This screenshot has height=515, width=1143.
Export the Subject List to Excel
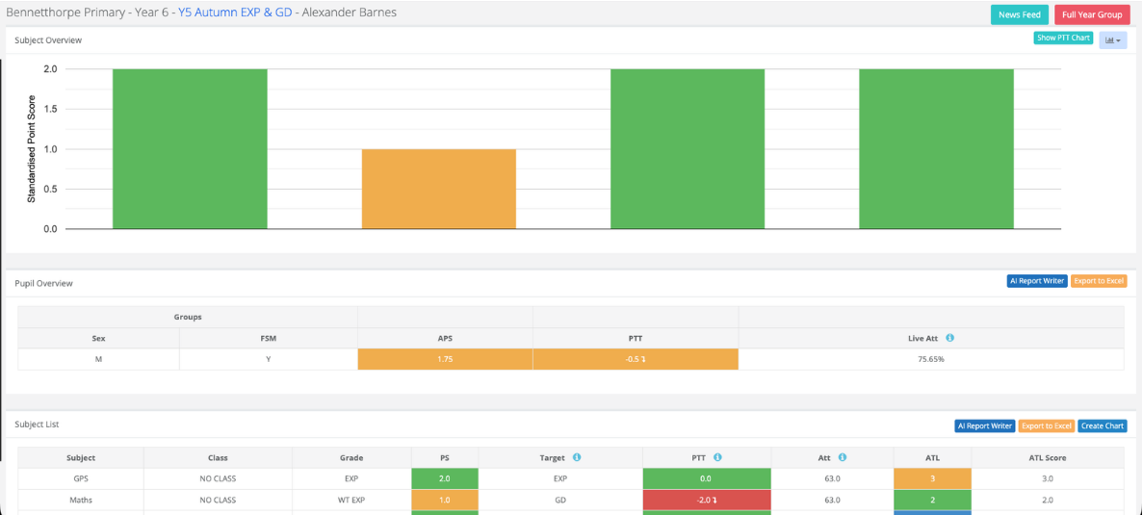point(1046,425)
